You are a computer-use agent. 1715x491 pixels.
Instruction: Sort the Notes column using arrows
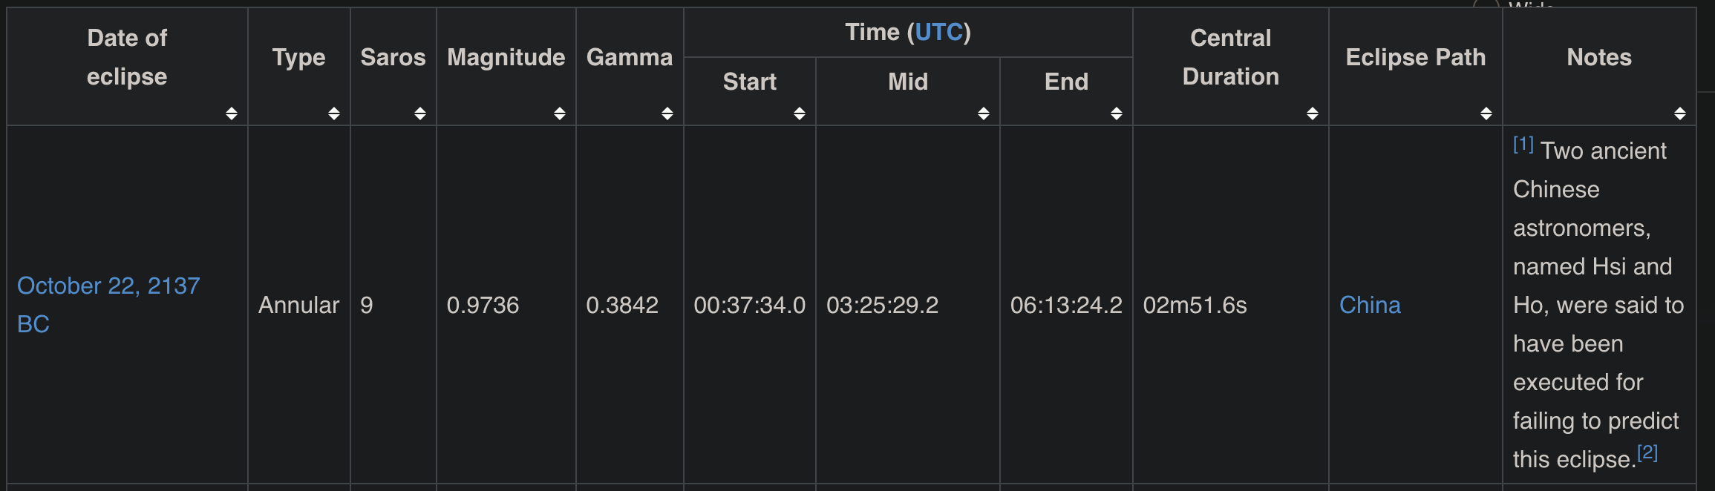1680,113
